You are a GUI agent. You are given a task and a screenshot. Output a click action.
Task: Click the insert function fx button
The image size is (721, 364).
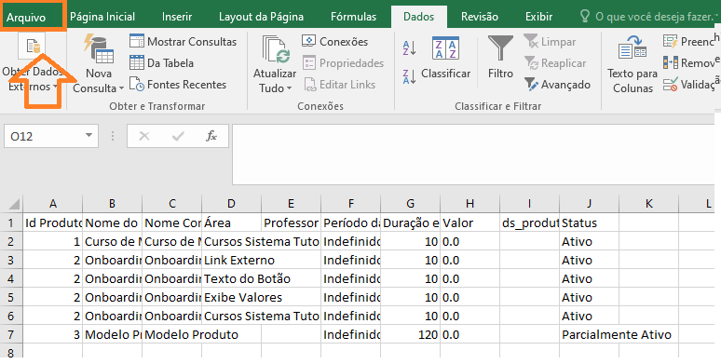coord(211,136)
